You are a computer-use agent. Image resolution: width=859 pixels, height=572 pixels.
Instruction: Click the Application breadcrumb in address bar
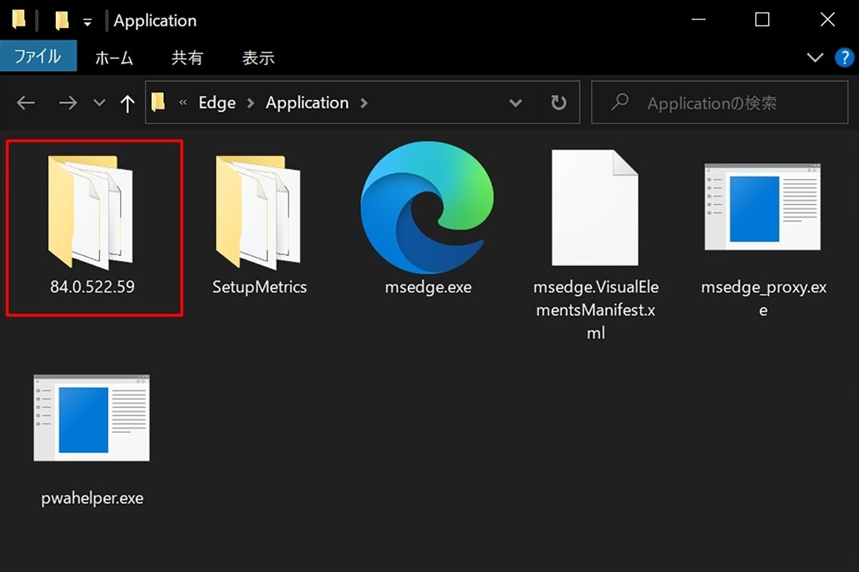[307, 103]
